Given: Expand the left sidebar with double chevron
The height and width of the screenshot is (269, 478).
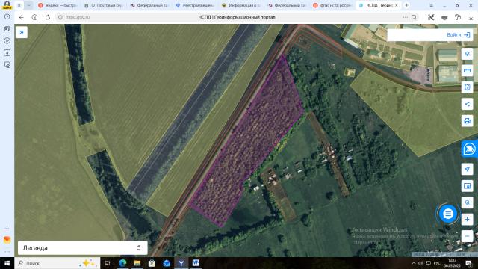Looking at the screenshot, I should 22,32.
